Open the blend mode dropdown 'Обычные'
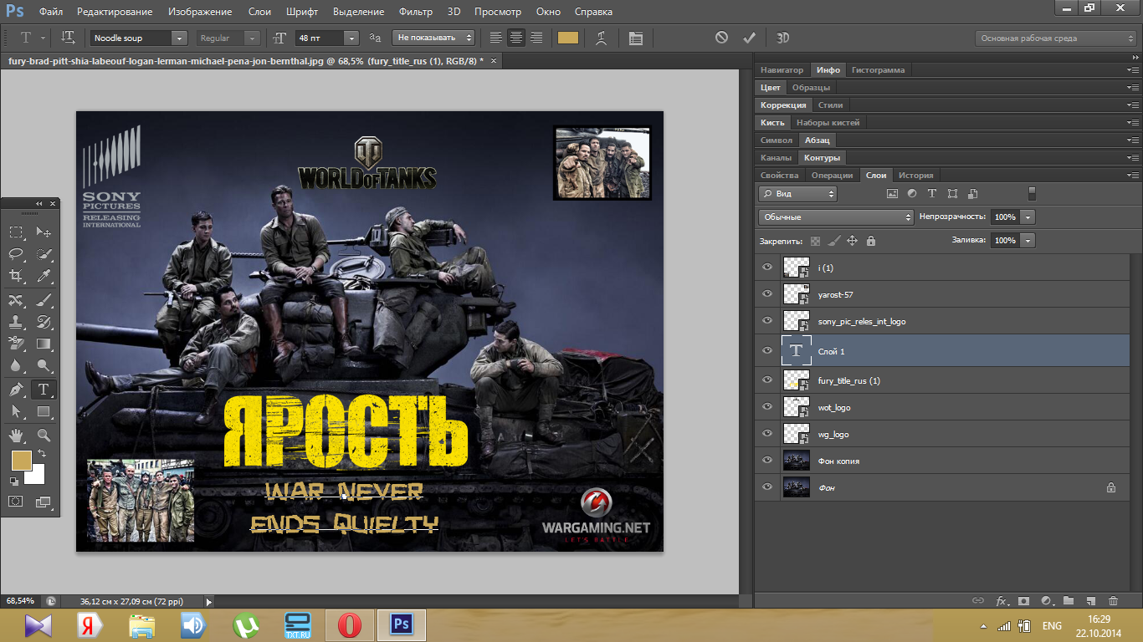 click(x=836, y=217)
